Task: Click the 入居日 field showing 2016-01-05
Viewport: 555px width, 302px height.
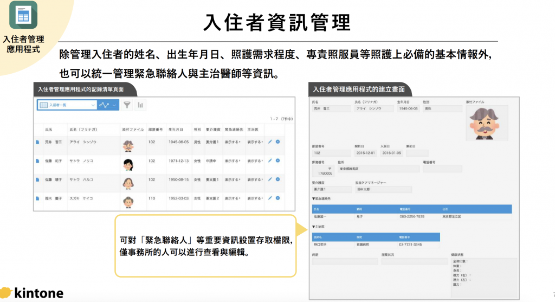Action: point(391,153)
